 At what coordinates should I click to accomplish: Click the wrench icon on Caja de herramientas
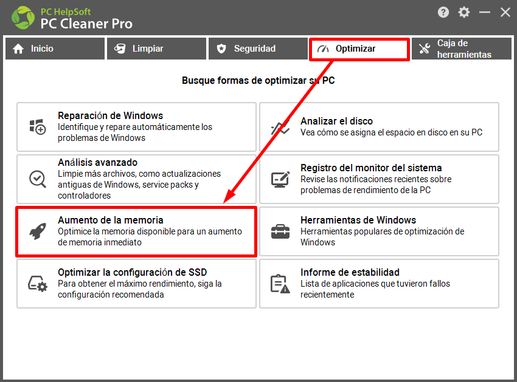pyautogui.click(x=425, y=49)
